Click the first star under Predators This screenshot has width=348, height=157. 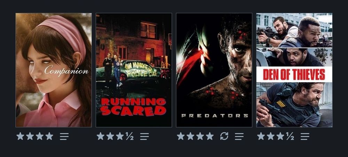(181, 136)
